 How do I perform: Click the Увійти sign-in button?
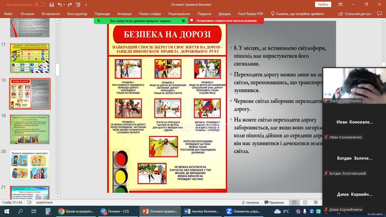[x=323, y=5]
